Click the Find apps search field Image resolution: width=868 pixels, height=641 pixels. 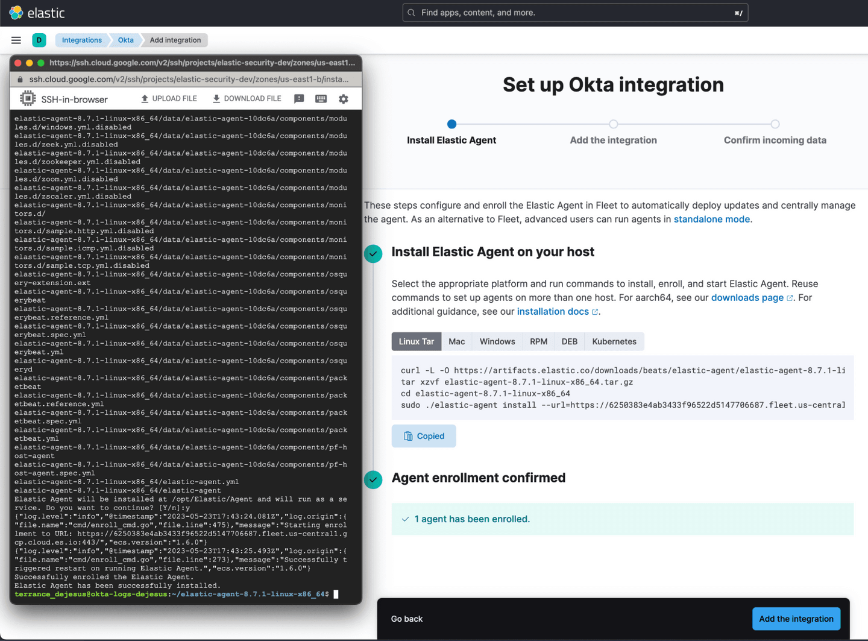click(x=575, y=12)
